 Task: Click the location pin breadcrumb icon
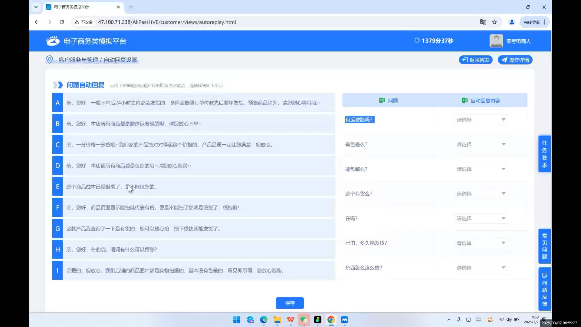(49, 60)
